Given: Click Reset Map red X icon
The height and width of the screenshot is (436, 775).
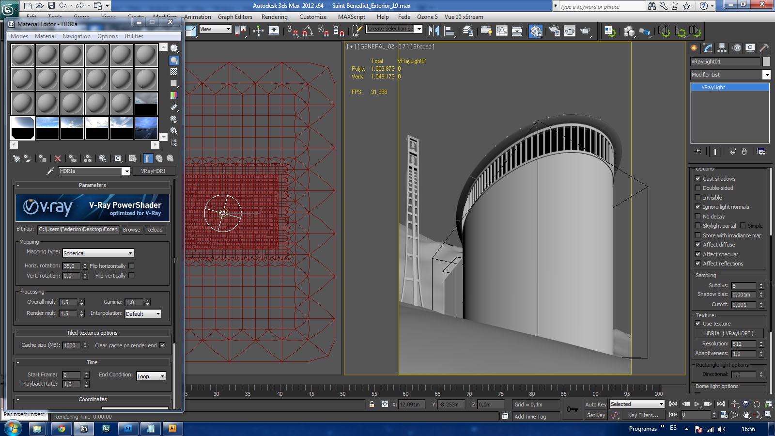Looking at the screenshot, I should [x=58, y=158].
